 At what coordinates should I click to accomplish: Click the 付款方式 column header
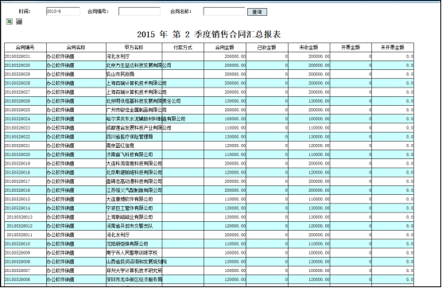tap(183, 48)
